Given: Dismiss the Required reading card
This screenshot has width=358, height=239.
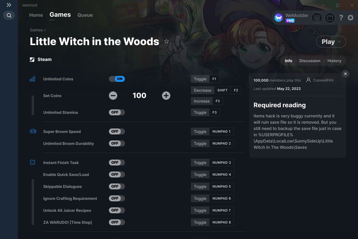Looking at the screenshot, I should (345, 73).
